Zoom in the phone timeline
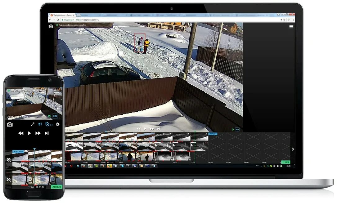This screenshot has height=209, width=337. [9, 160]
